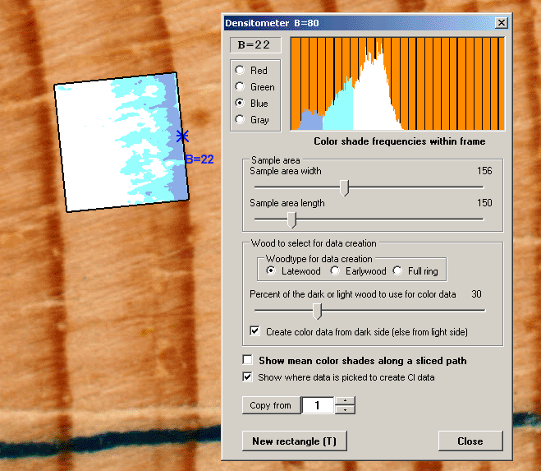Click the blue asterisk marker on sample rectangle

[x=182, y=136]
